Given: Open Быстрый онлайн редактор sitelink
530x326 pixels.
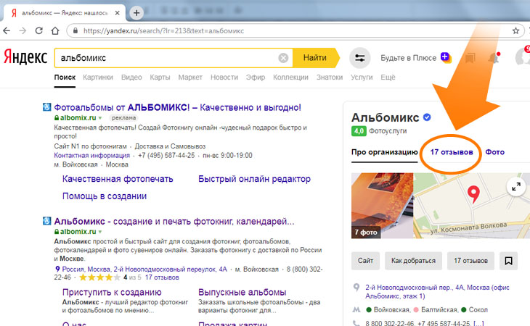Looking at the screenshot, I should point(254,179).
